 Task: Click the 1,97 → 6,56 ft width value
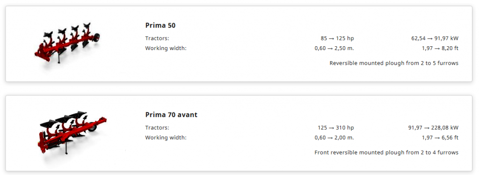click(440, 138)
